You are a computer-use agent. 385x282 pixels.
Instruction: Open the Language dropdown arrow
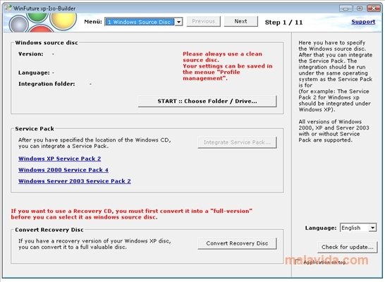click(x=372, y=228)
